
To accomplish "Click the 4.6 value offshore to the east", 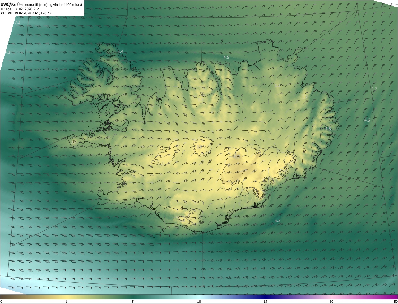I will [367, 120].
